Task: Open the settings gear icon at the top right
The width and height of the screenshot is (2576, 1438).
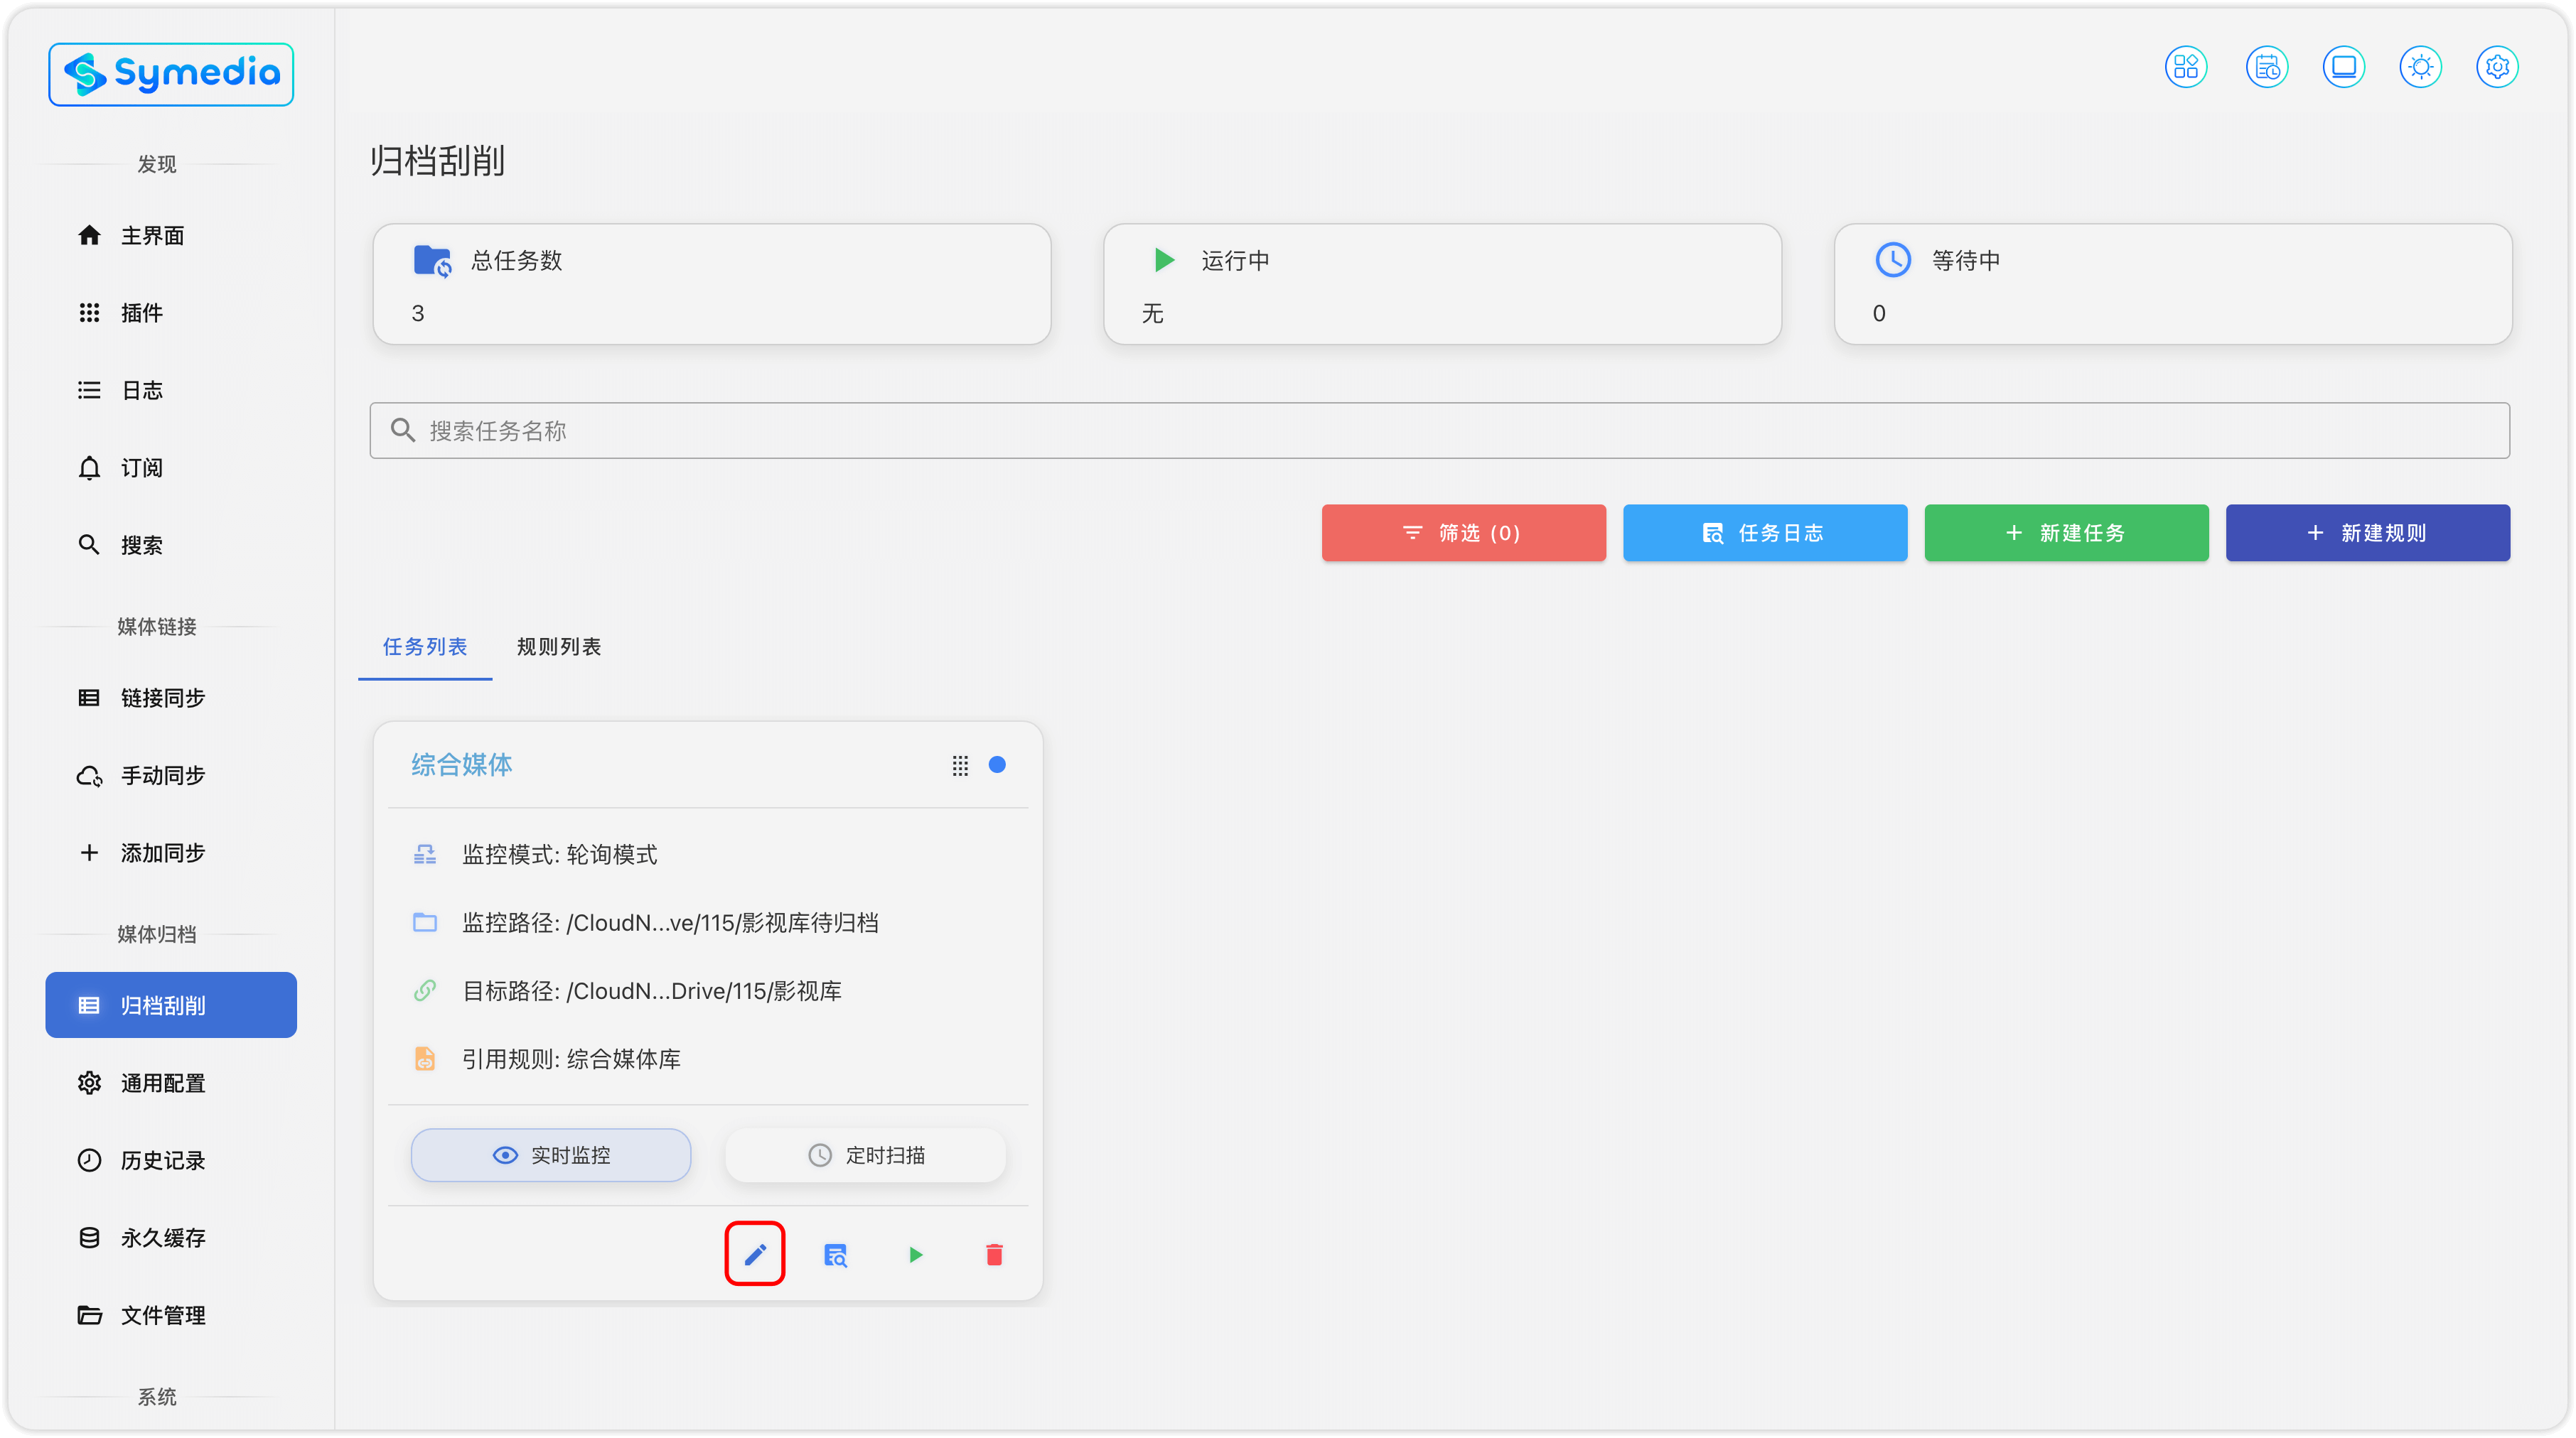Action: 2497,67
